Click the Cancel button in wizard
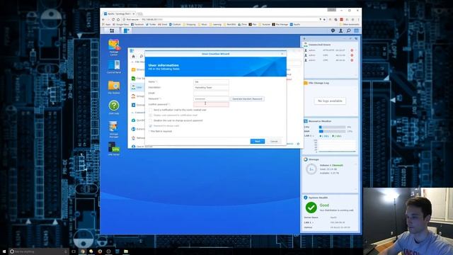This screenshot has height=255, width=453. tap(274, 142)
